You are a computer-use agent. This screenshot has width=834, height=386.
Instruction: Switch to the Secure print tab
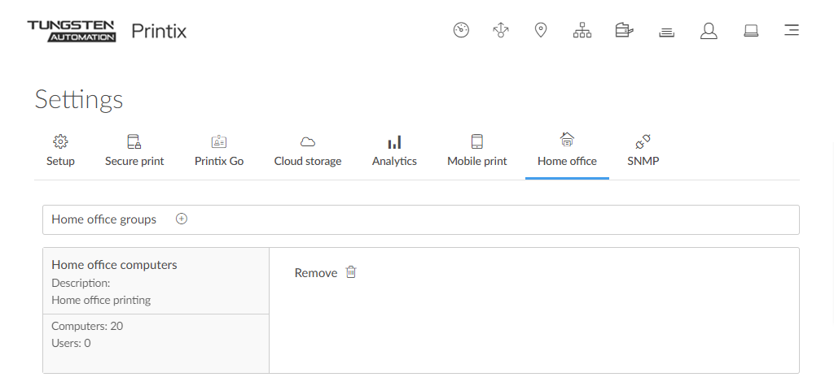134,151
